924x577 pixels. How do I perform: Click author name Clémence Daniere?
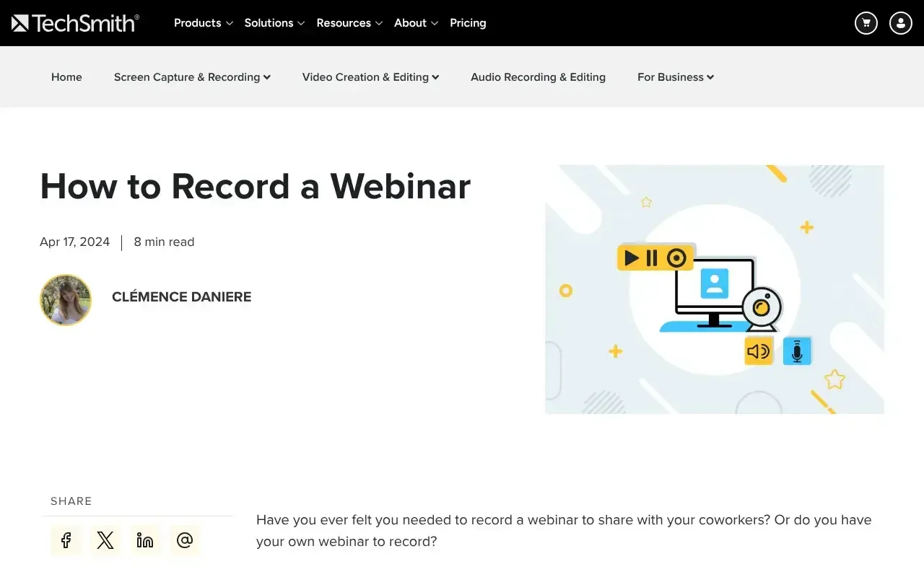[x=181, y=297]
